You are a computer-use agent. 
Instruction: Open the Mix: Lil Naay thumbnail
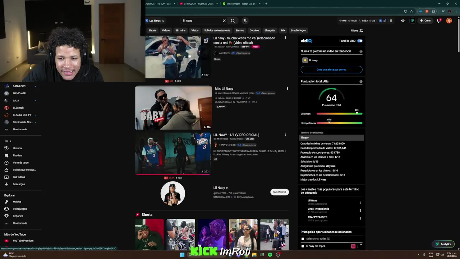pos(174,108)
